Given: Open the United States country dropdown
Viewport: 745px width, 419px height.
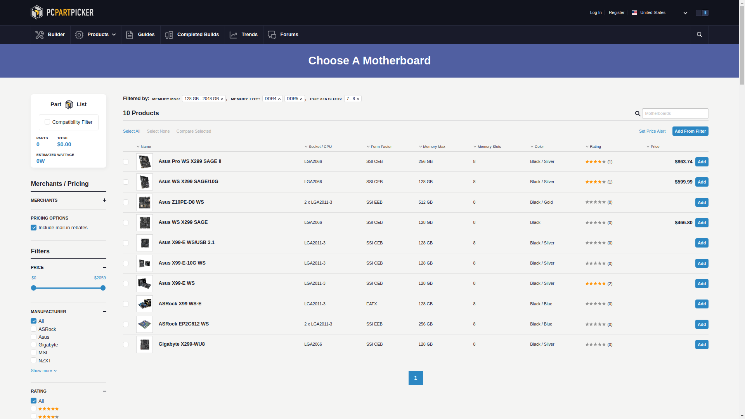Looking at the screenshot, I should click(659, 13).
